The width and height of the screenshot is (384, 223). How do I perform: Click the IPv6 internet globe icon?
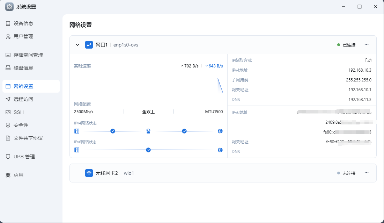pyautogui.click(x=220, y=150)
